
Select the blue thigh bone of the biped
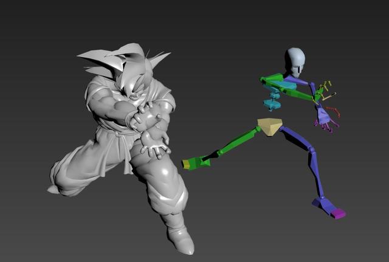297,138
